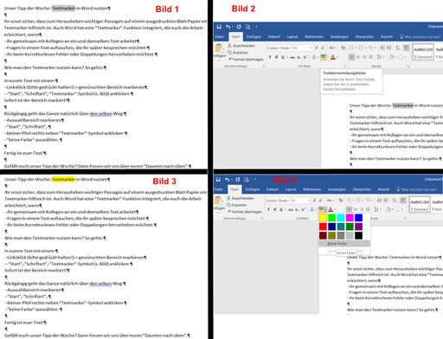The width and height of the screenshot is (443, 339).
Task: Click the strikethrough icon in Bild 2 ribbon
Action: click(x=292, y=57)
